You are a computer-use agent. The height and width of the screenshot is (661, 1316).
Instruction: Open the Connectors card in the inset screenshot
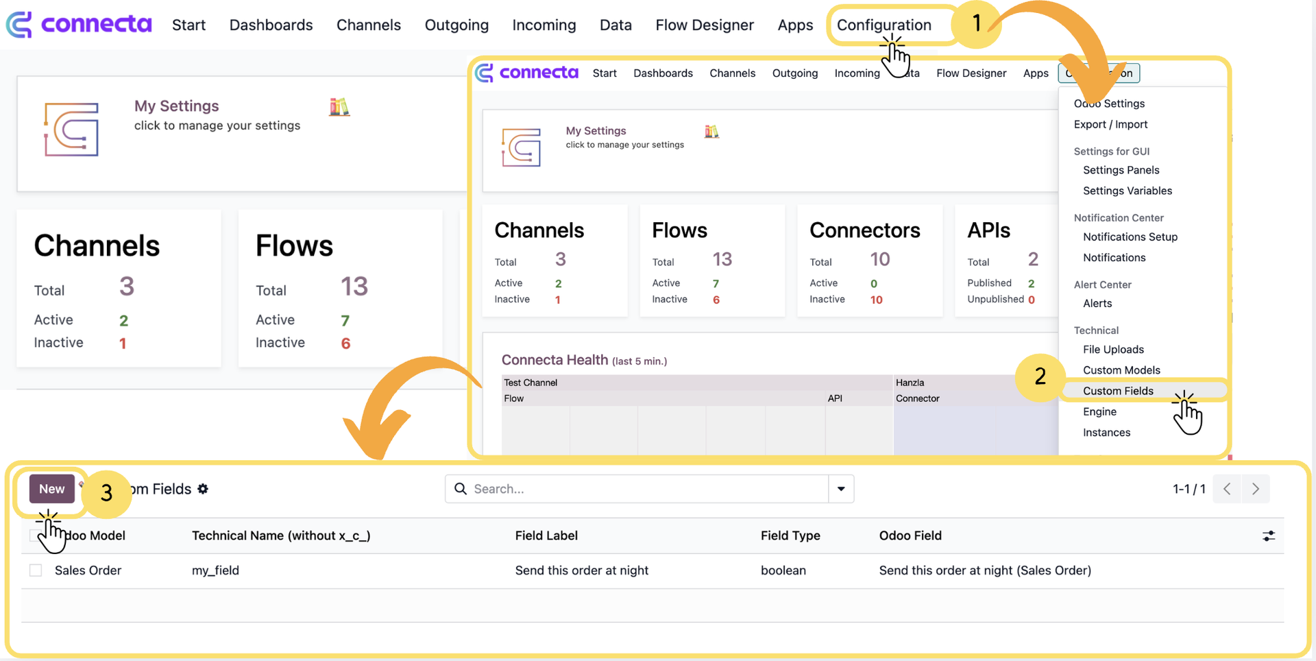pos(870,261)
